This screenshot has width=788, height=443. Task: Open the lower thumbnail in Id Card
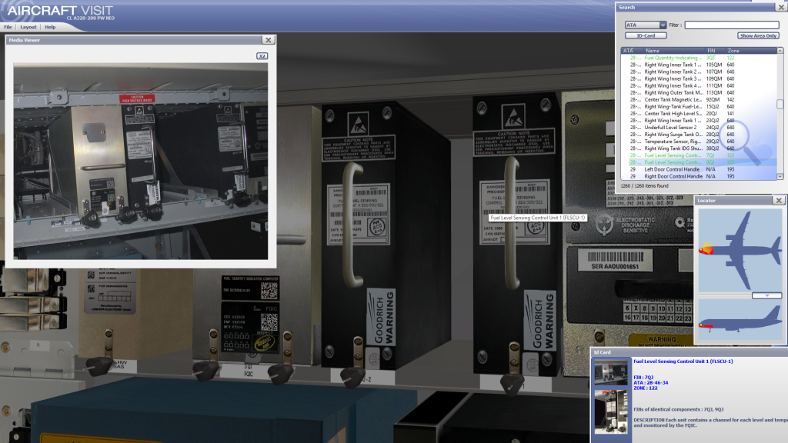(x=611, y=412)
